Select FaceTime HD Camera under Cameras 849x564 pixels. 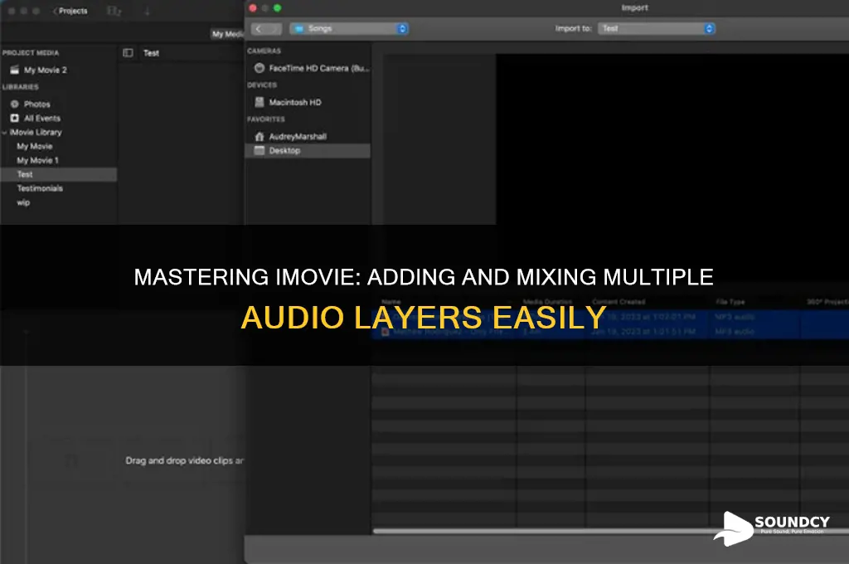click(x=319, y=68)
